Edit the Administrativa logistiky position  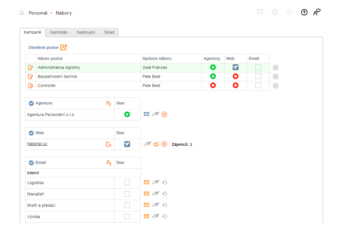point(31,68)
